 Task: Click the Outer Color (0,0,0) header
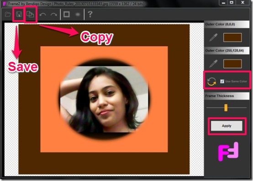tap(227, 24)
